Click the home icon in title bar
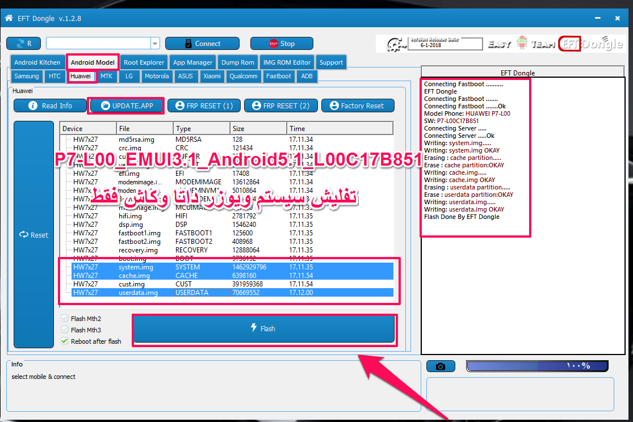The height and width of the screenshot is (422, 633). pos(9,18)
